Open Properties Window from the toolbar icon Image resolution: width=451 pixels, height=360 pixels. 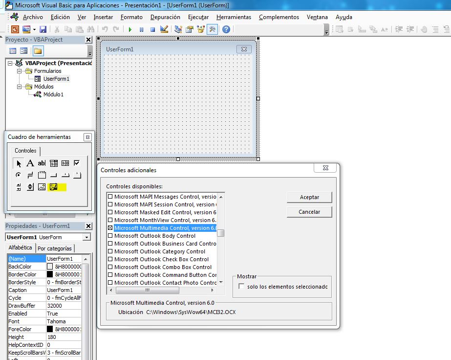tap(189, 29)
